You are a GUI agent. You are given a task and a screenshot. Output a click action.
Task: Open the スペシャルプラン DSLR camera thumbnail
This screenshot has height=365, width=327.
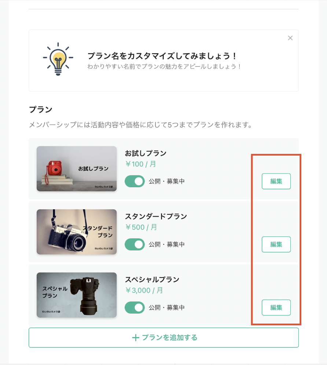pos(77,295)
